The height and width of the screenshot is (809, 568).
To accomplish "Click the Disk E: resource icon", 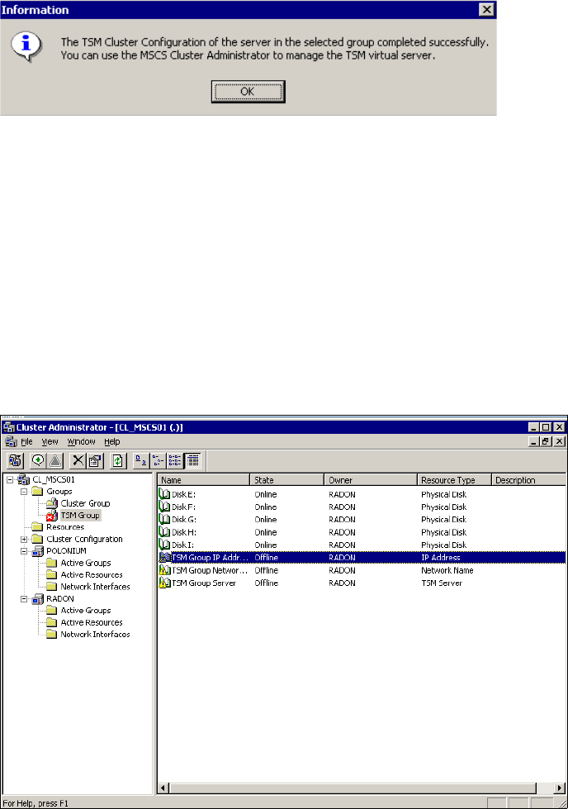I will (164, 494).
